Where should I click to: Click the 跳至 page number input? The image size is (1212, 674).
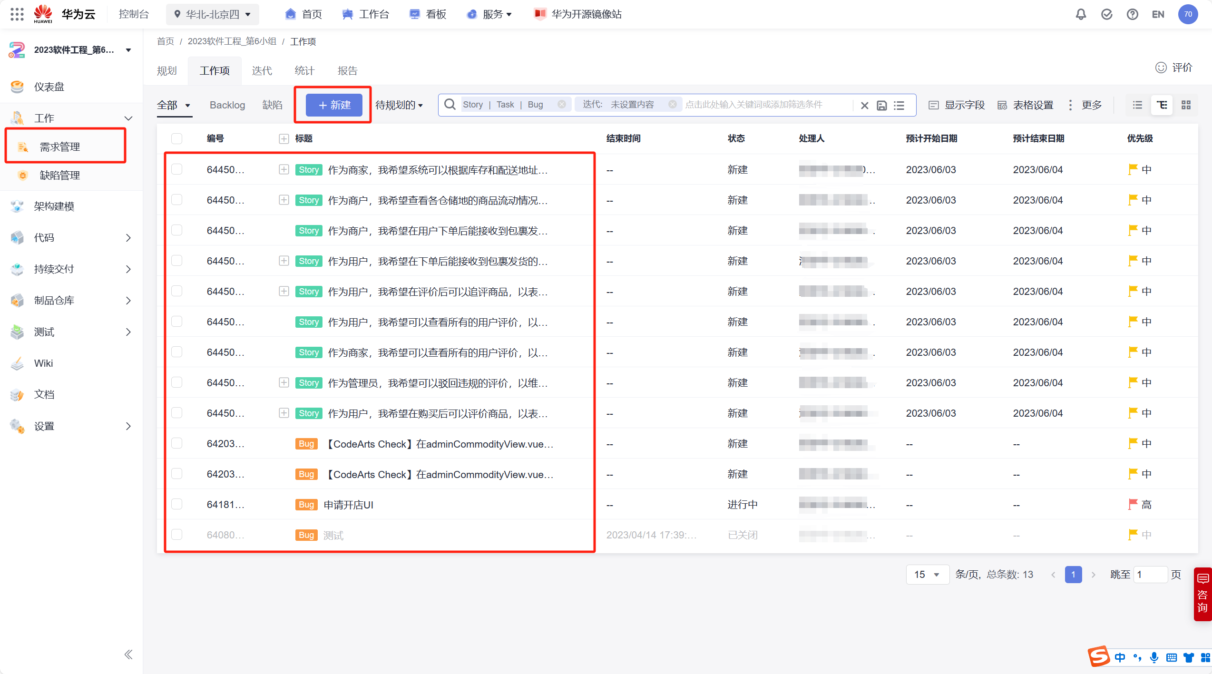point(1150,575)
